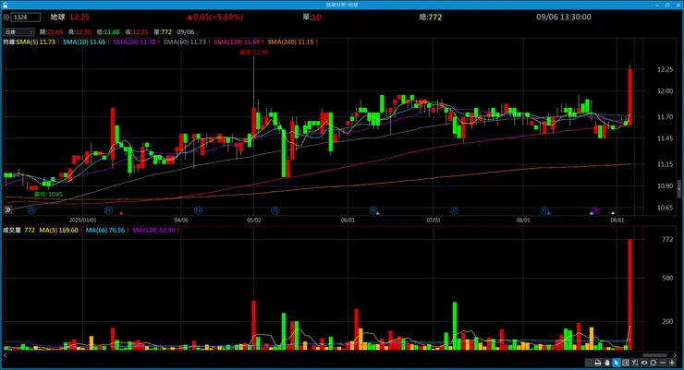Click the stock name 地球
Image resolution: width=684 pixels, height=370 pixels.
click(57, 17)
